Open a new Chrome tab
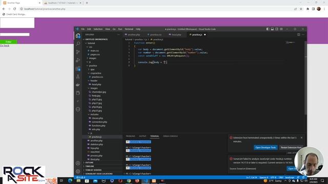The height and width of the screenshot is (184, 328). (87, 3)
